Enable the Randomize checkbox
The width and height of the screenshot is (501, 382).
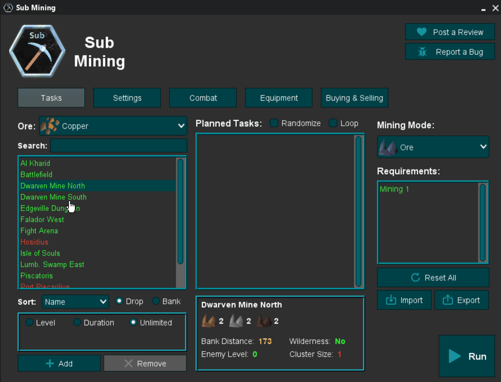click(274, 123)
